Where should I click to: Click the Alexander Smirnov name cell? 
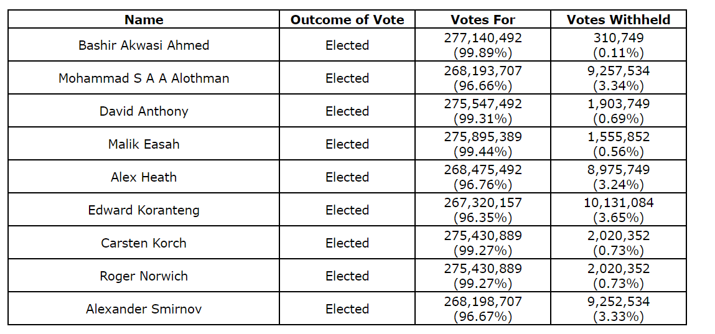(x=144, y=308)
